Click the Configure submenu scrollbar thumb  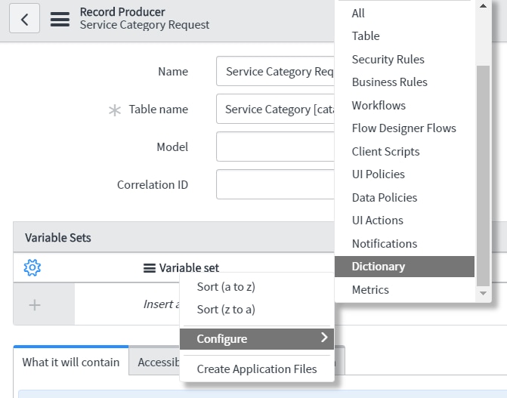pos(483,176)
